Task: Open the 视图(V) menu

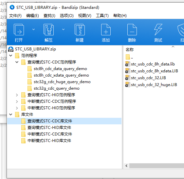Action: coord(84,15)
